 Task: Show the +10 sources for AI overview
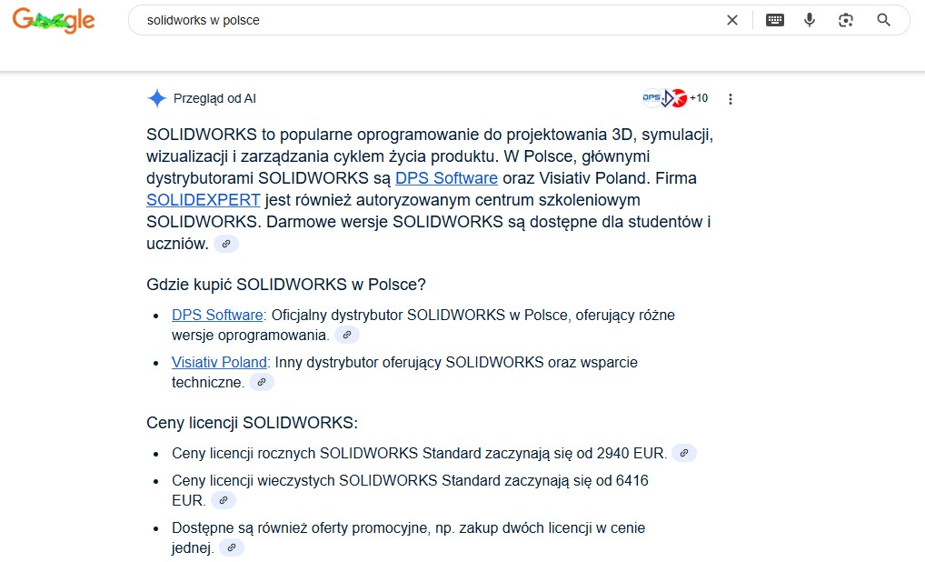pyautogui.click(x=699, y=98)
